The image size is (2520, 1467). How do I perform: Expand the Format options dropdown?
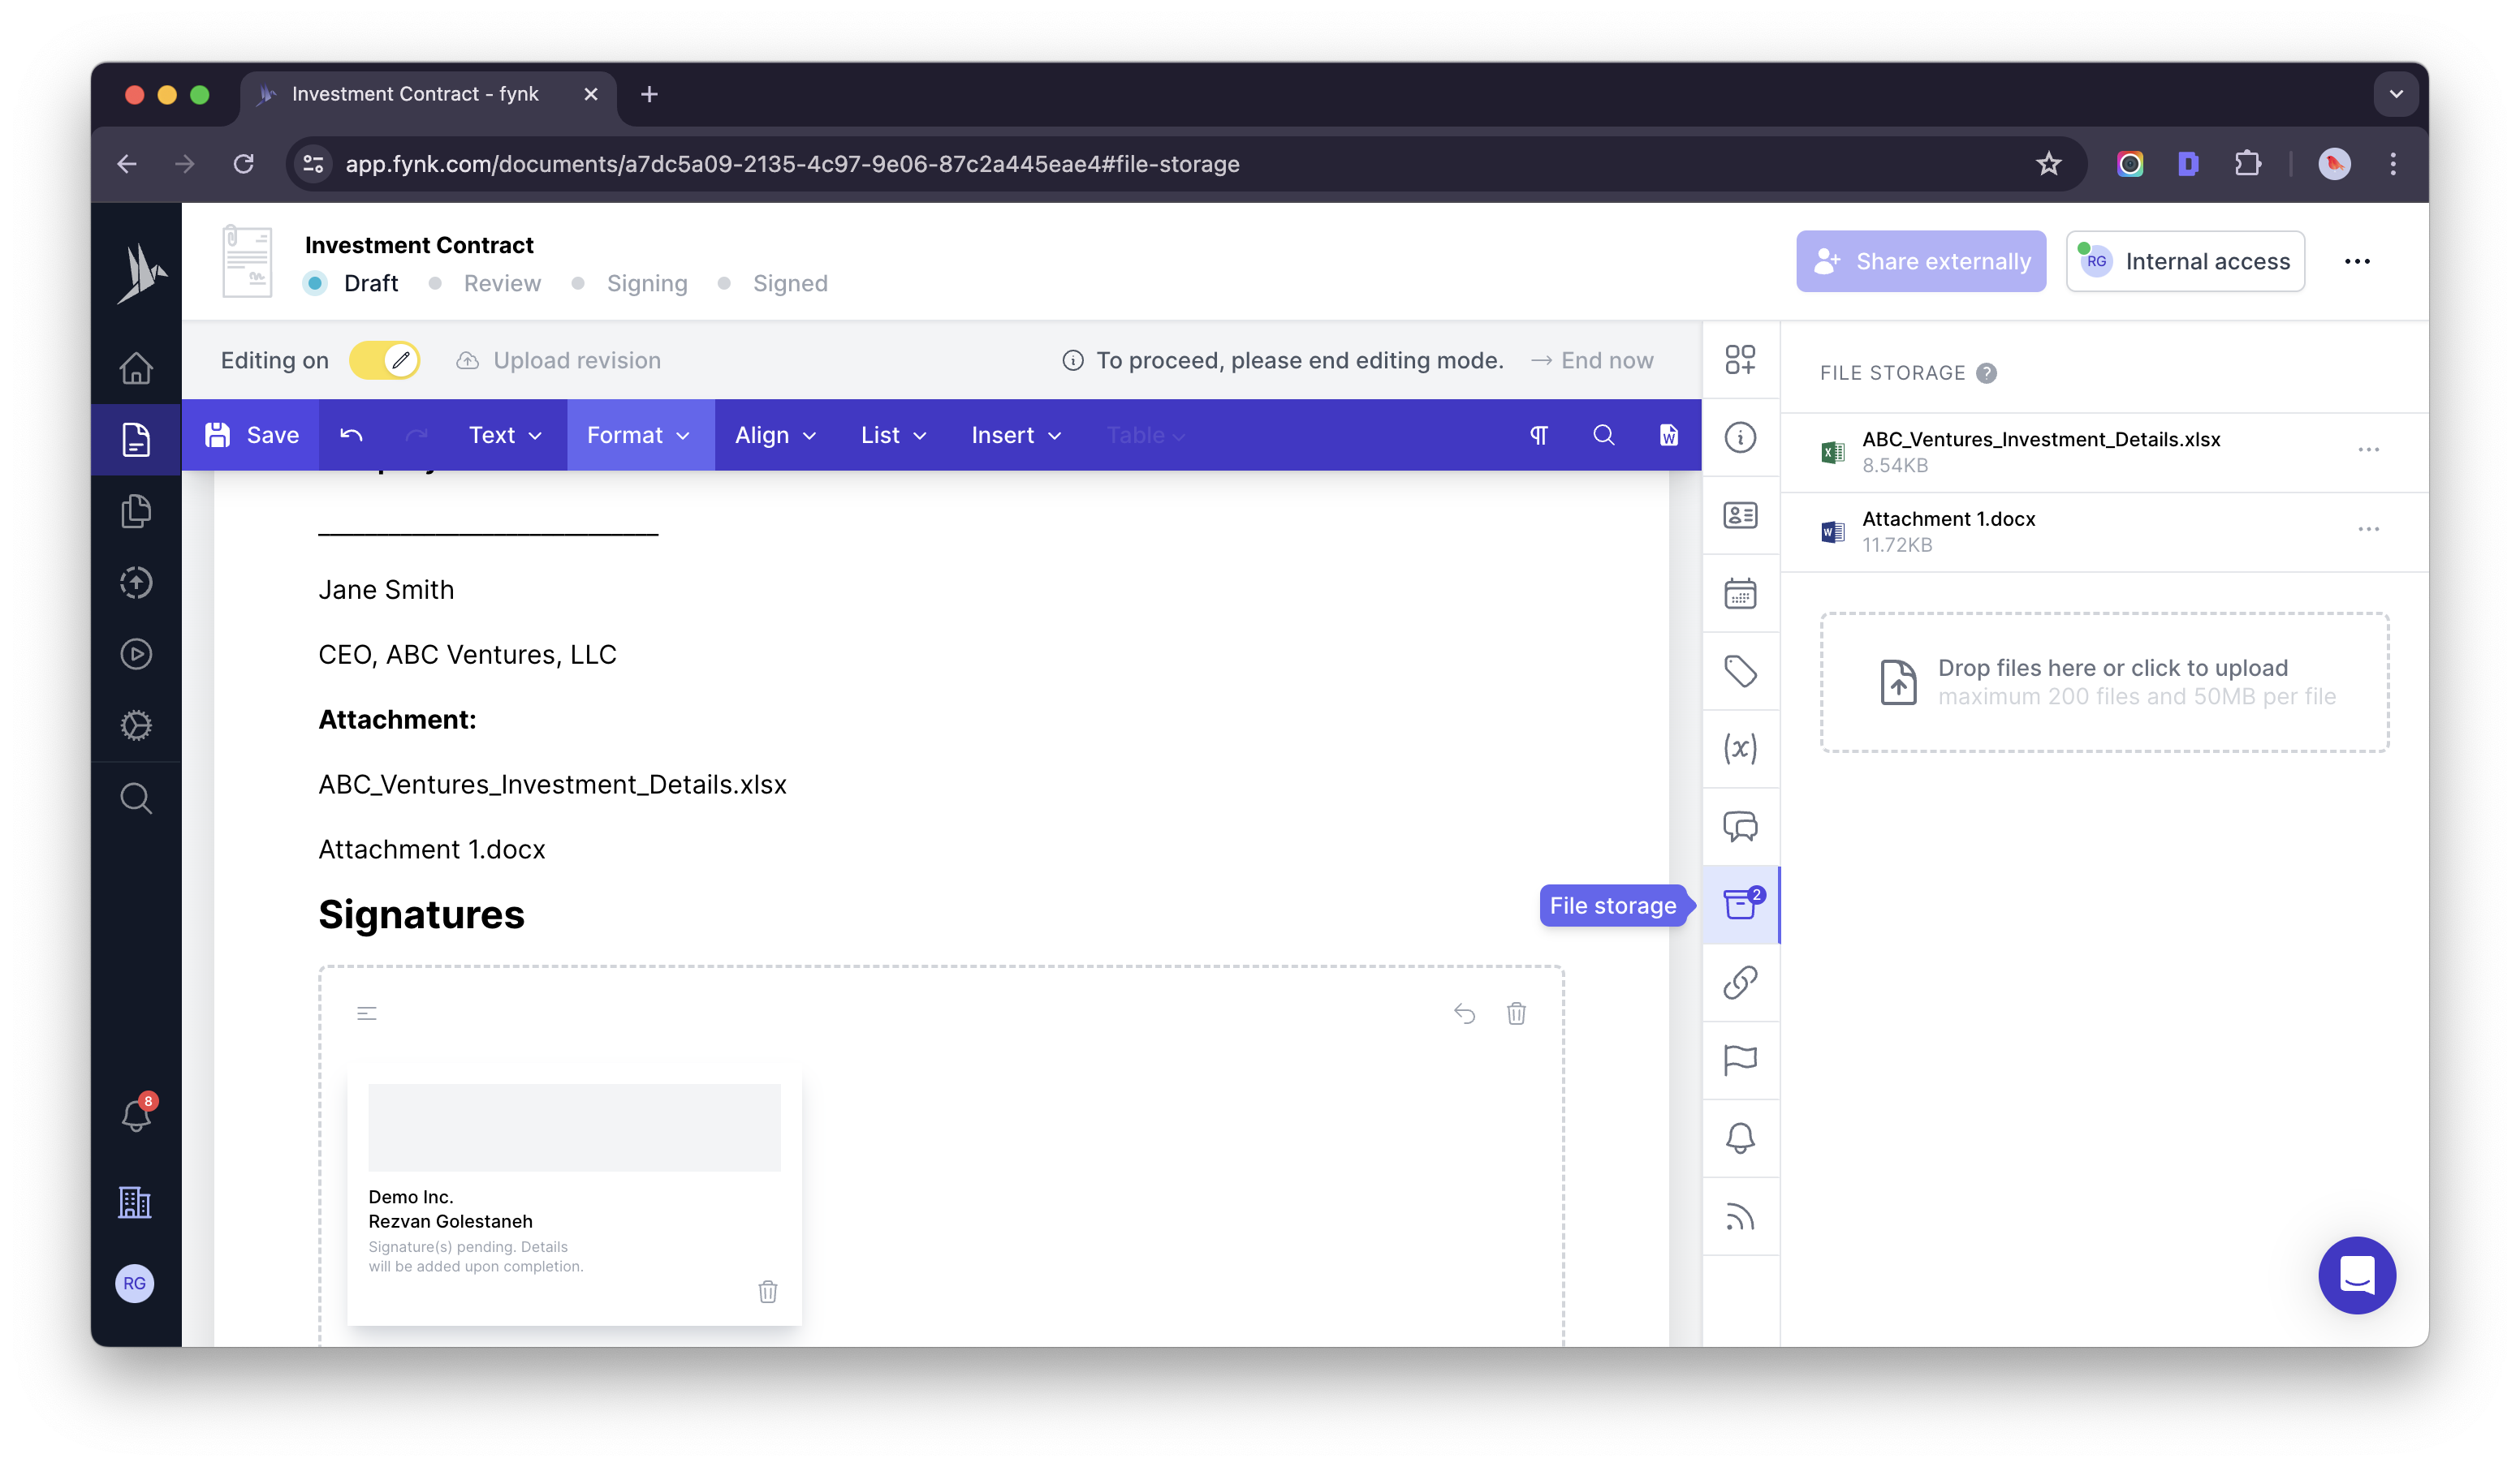pos(640,435)
